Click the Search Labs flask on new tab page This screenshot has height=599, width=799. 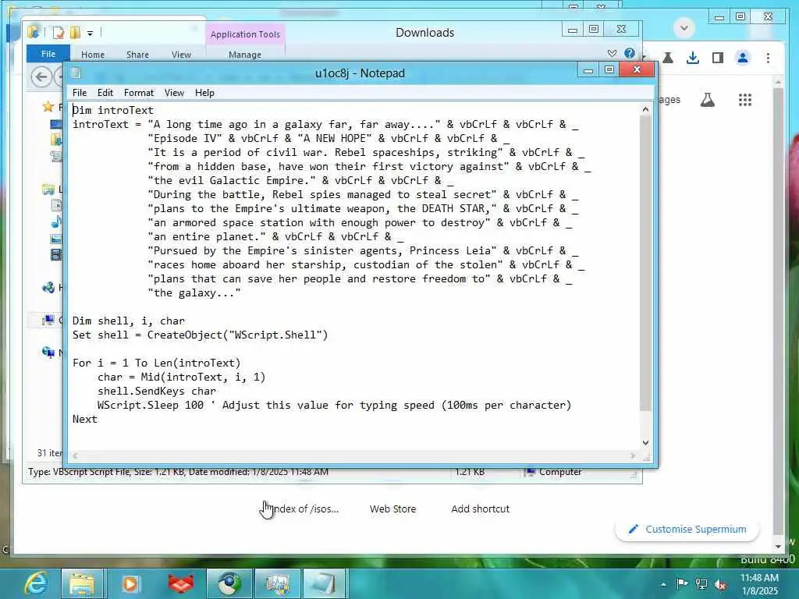pyautogui.click(x=707, y=100)
